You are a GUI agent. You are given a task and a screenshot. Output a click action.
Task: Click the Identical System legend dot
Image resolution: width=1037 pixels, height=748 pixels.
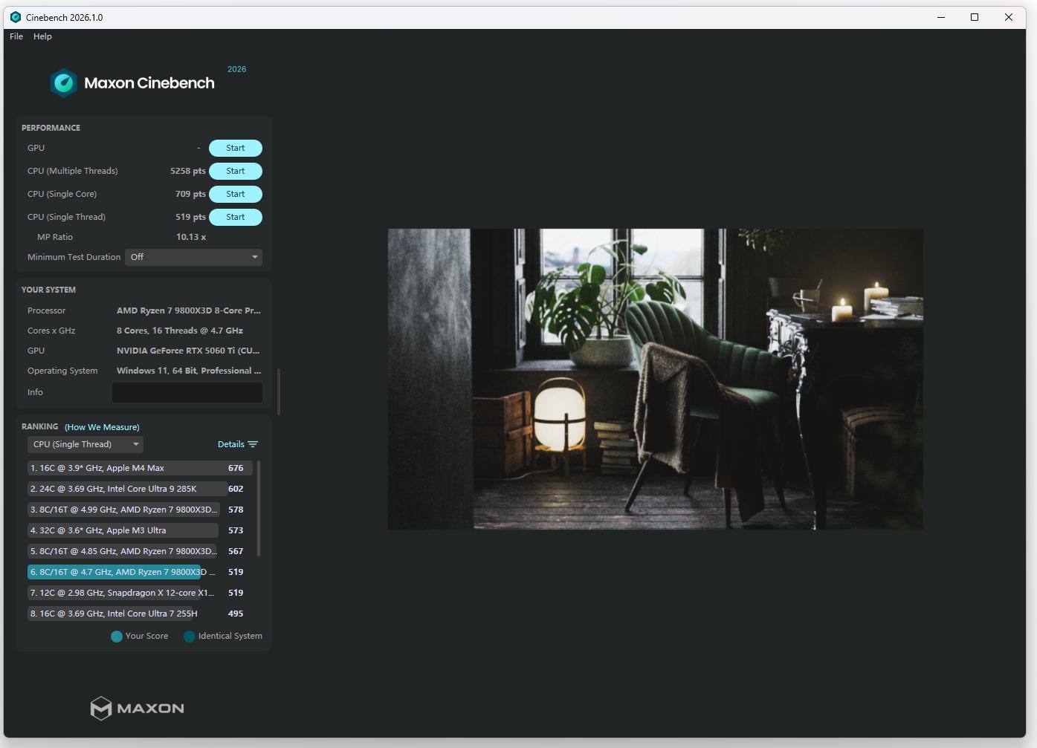coord(190,637)
